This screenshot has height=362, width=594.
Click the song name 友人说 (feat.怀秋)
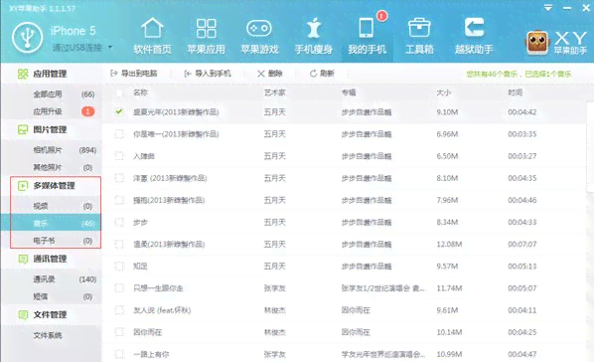click(162, 310)
